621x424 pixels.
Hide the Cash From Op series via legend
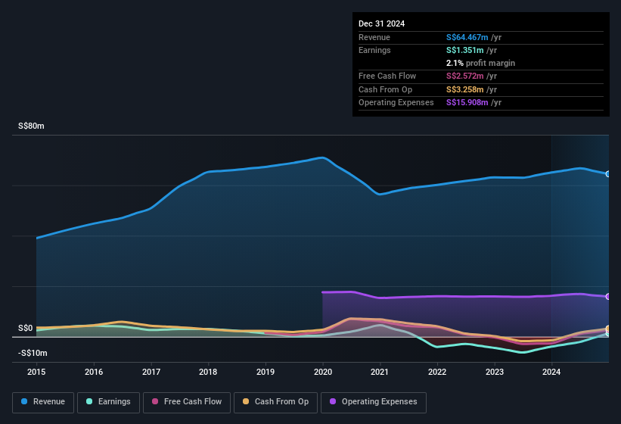(275, 402)
